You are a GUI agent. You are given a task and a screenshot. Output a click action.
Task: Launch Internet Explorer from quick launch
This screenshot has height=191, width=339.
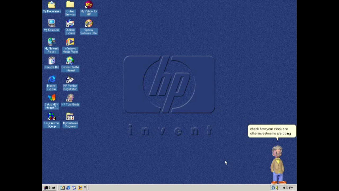68,188
